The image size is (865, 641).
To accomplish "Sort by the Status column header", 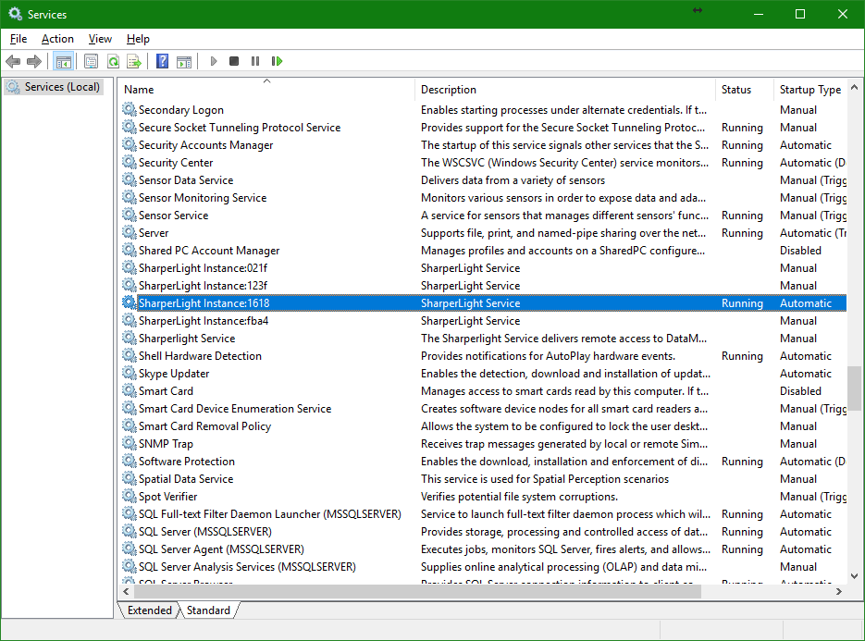I will 745,90.
